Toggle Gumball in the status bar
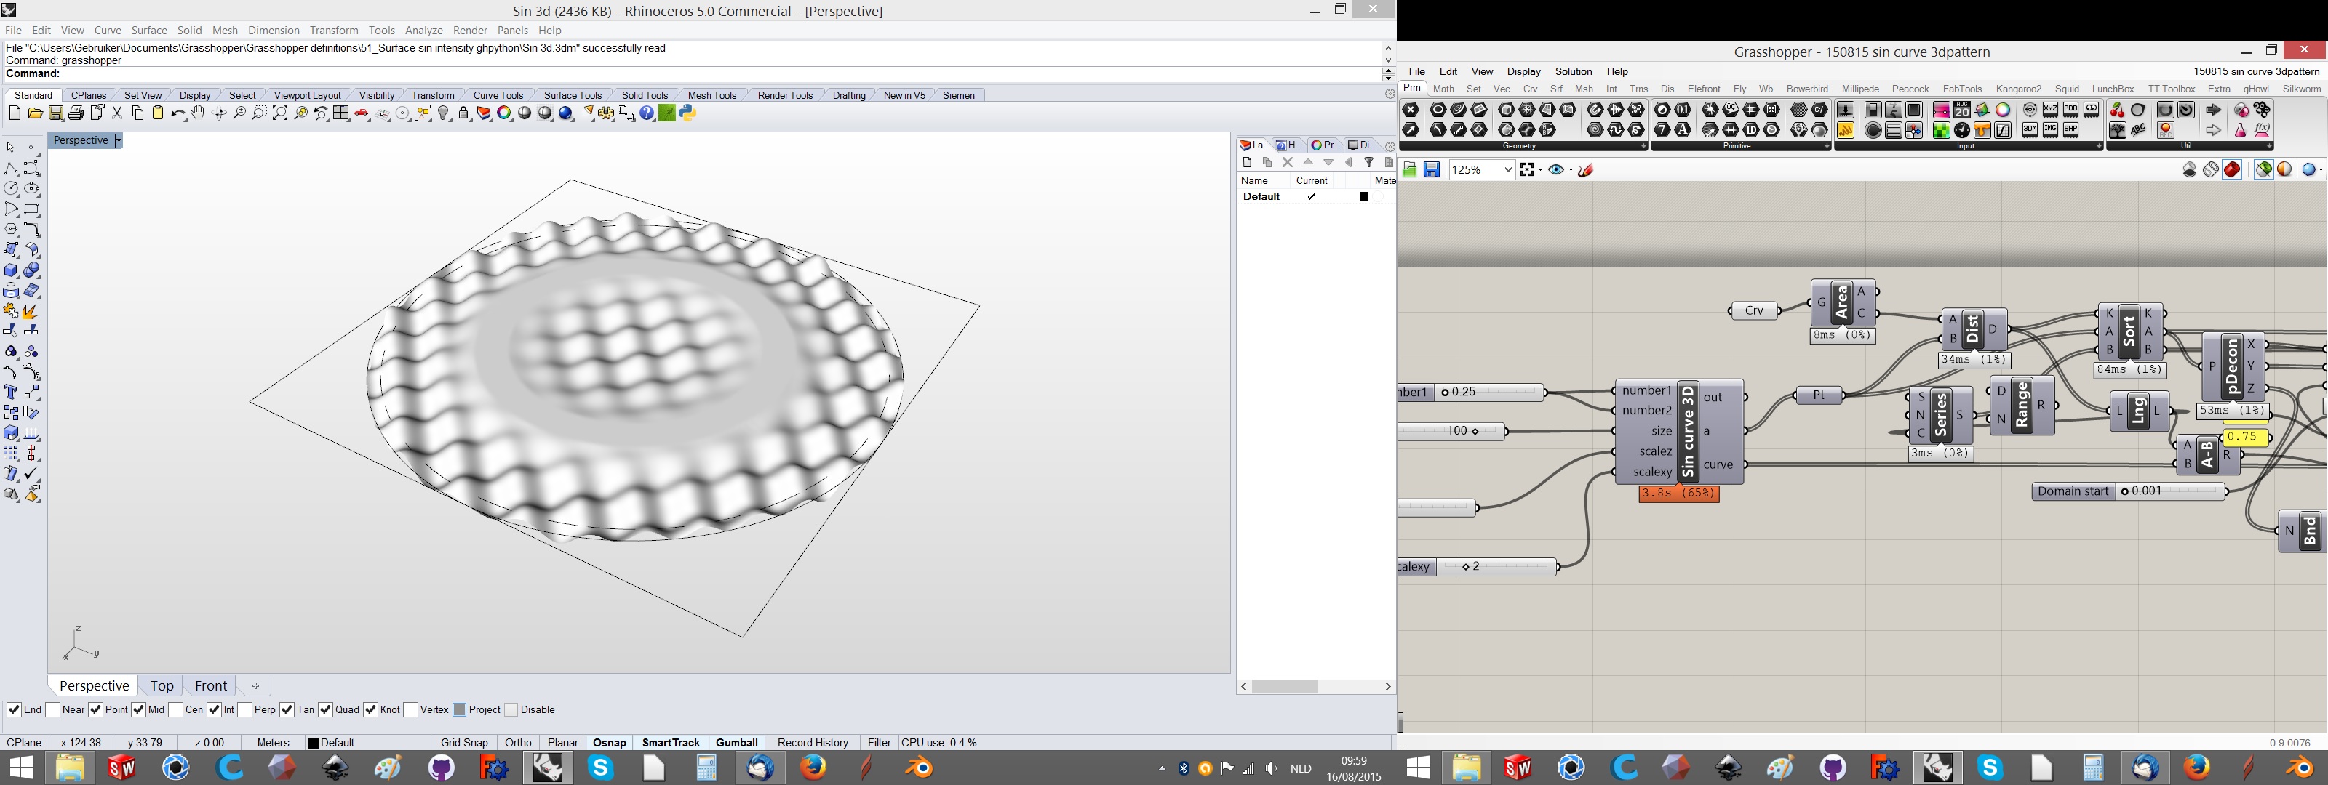This screenshot has height=785, width=2328. tap(736, 743)
